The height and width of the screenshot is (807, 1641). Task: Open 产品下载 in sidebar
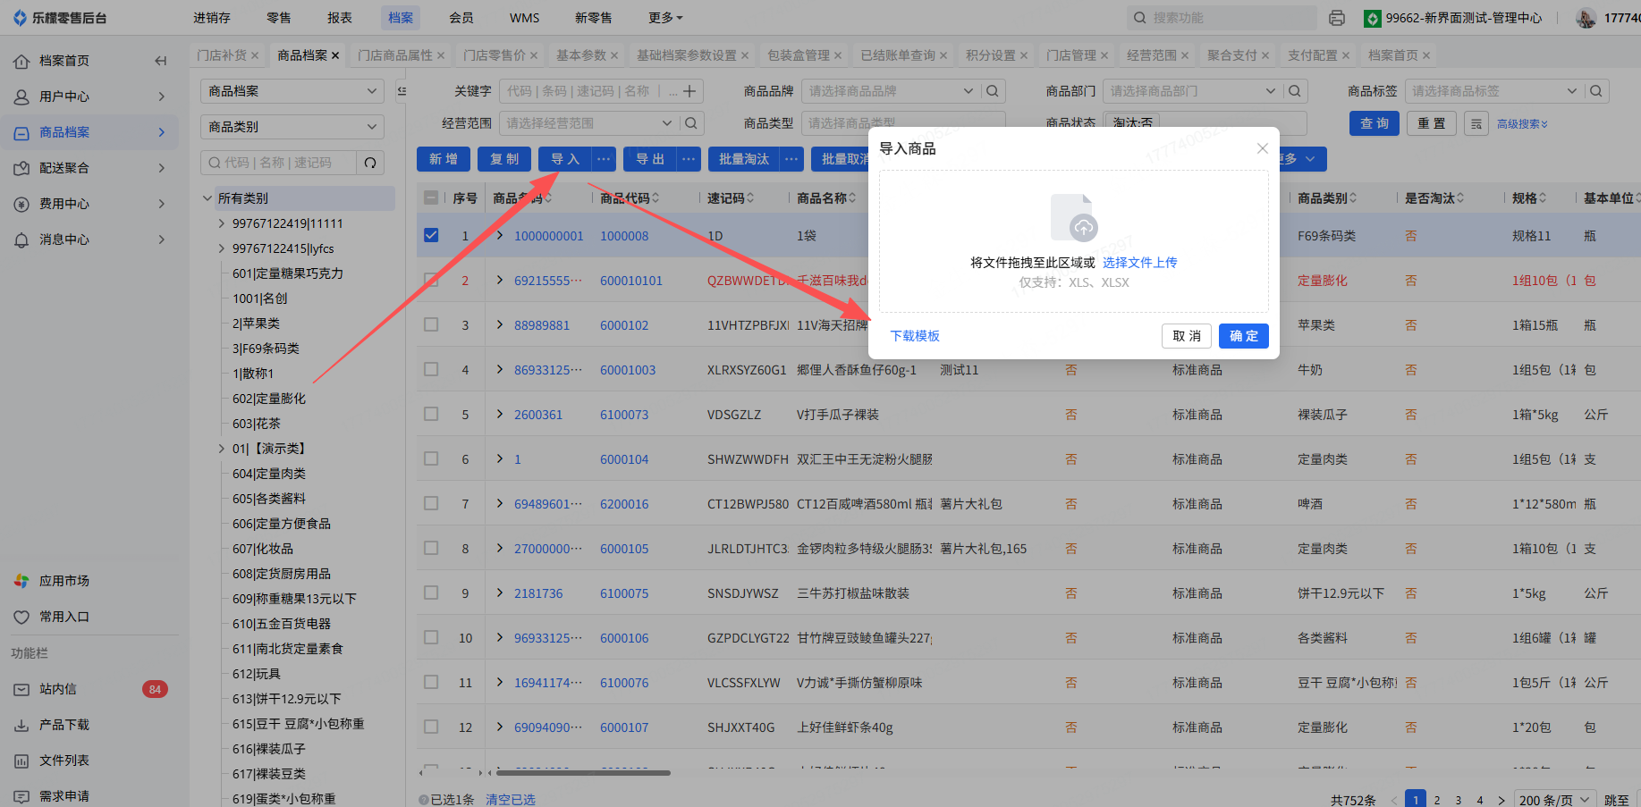point(64,725)
